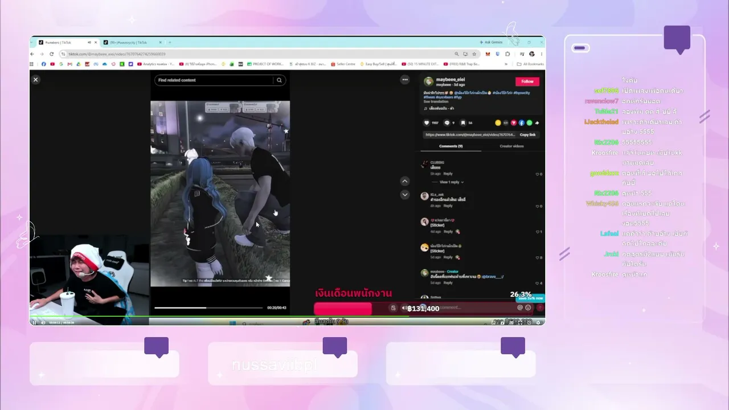The image size is (729, 410).
Task: Click the Ask Gemini button
Action: click(492, 43)
